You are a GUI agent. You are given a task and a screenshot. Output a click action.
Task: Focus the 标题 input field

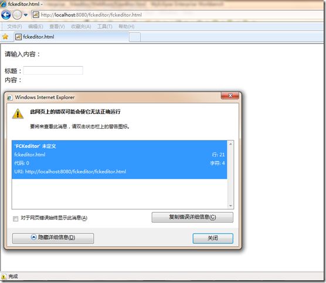(x=53, y=71)
